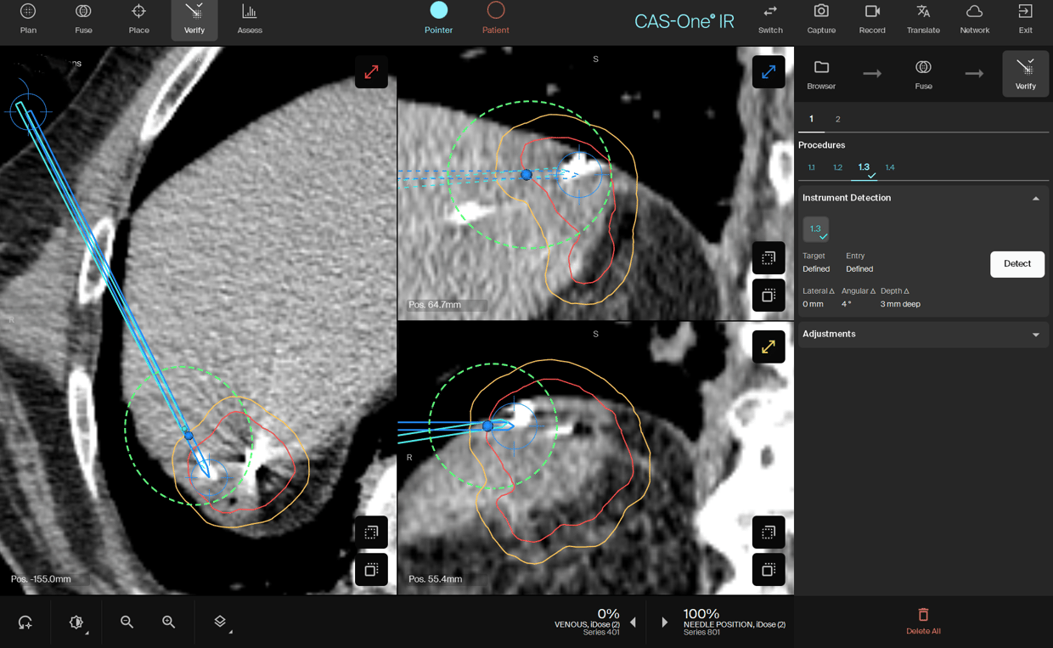The height and width of the screenshot is (648, 1053).
Task: Select procedure tab 1.4
Action: point(890,167)
